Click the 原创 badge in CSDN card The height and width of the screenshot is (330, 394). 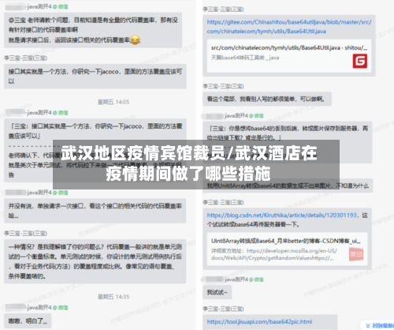(x=356, y=254)
